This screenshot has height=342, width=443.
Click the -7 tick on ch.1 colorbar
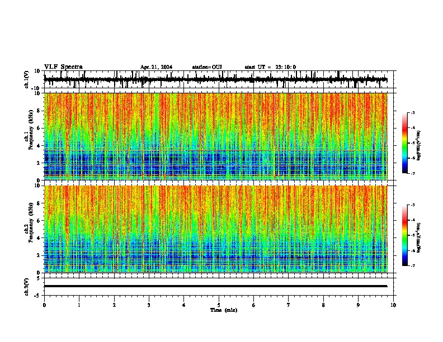pyautogui.click(x=412, y=174)
